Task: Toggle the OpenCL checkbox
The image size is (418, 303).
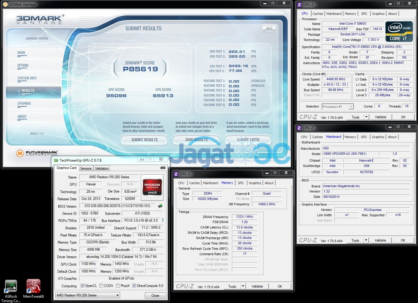Action: click(x=83, y=286)
